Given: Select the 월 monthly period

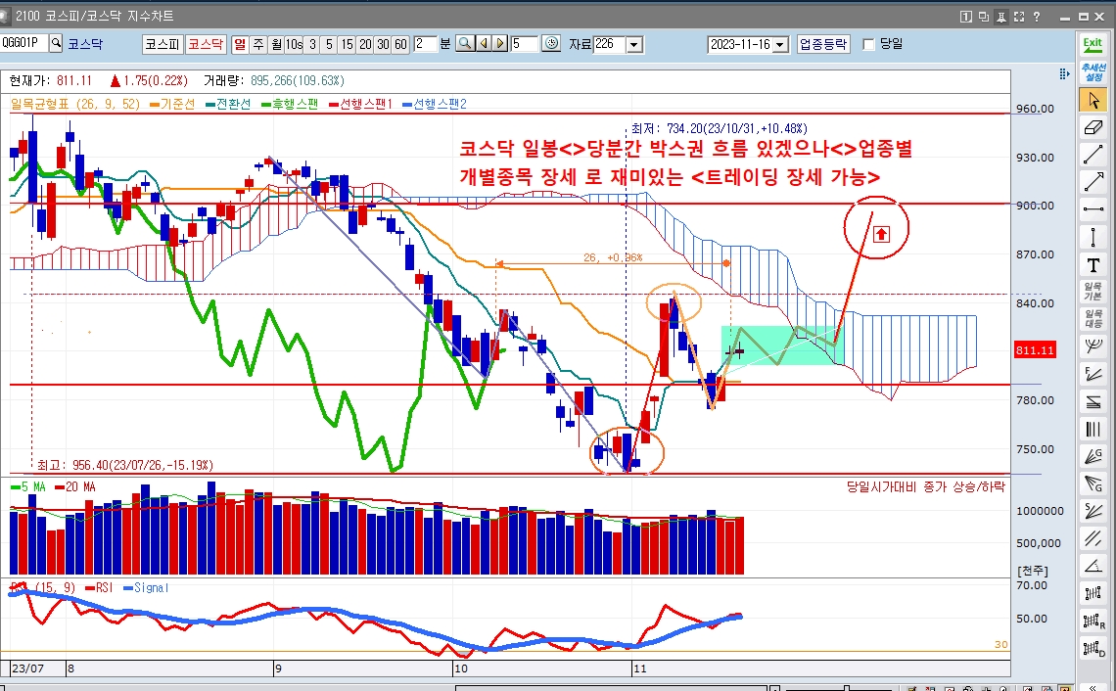Looking at the screenshot, I should (x=276, y=44).
